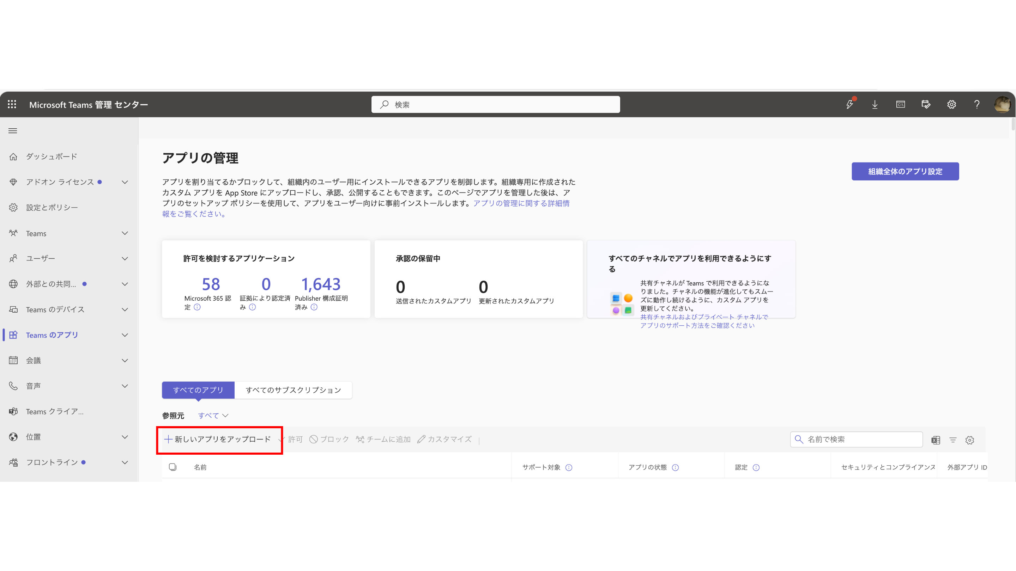Open the feedback message icon in header
Screen dimensions: 1016x571
point(926,104)
